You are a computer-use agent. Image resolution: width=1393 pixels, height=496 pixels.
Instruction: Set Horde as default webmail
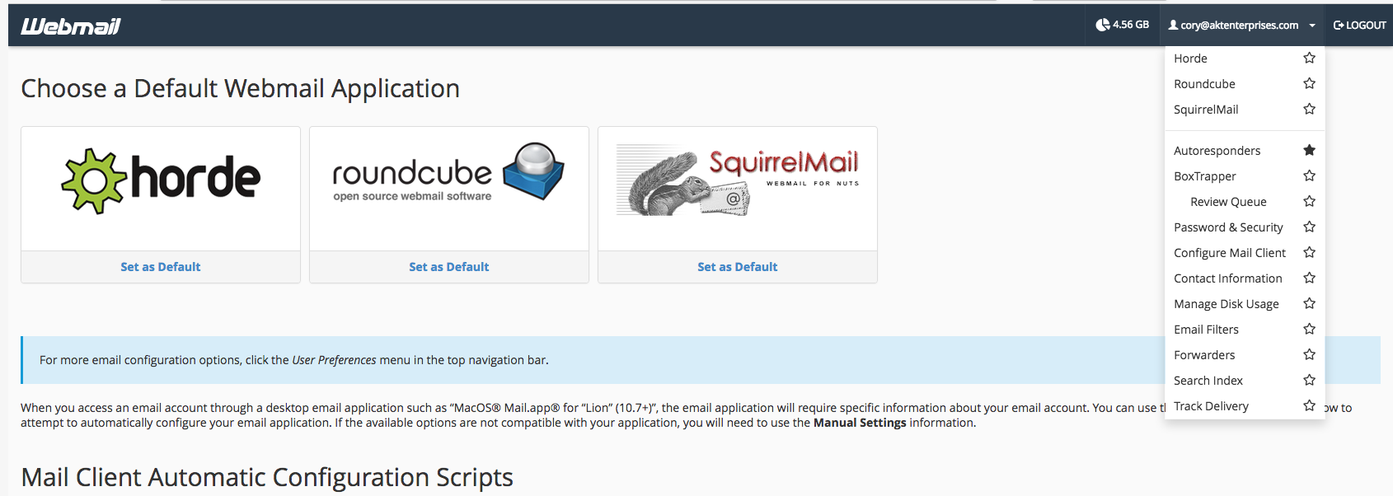point(161,267)
